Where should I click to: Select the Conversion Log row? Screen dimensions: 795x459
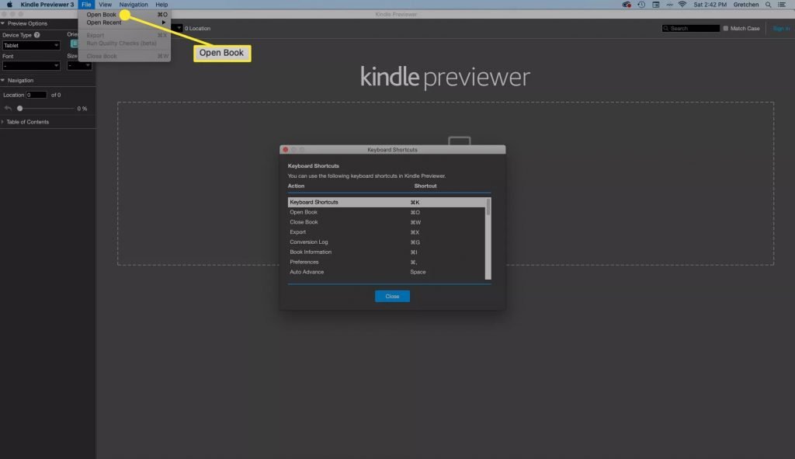coord(387,242)
